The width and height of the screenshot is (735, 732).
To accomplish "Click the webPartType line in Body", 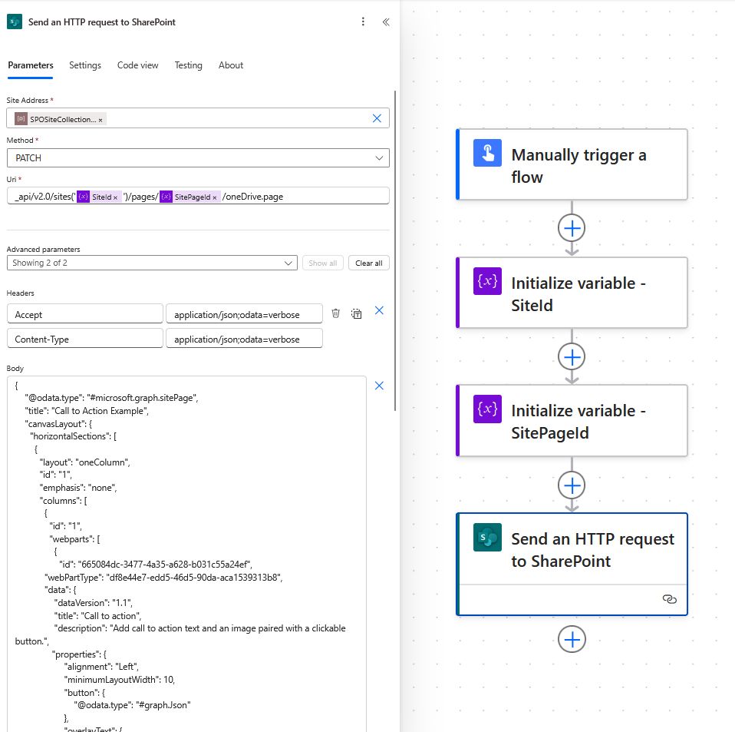I will pyautogui.click(x=163, y=578).
